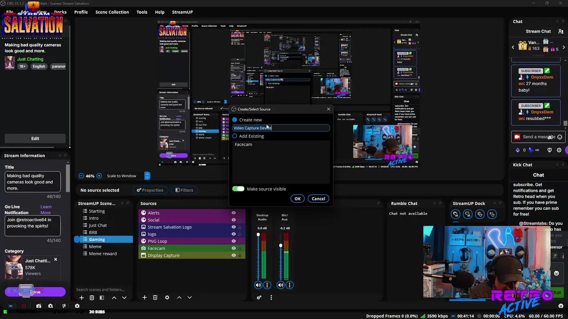Open source Filters button

click(184, 190)
